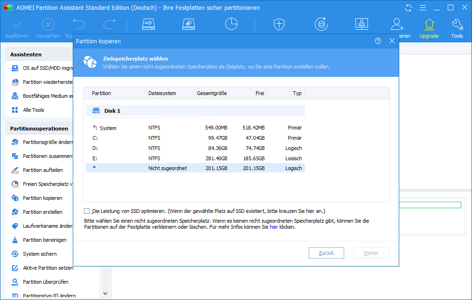Click the Typ column header
The image size is (472, 300).
point(286,93)
